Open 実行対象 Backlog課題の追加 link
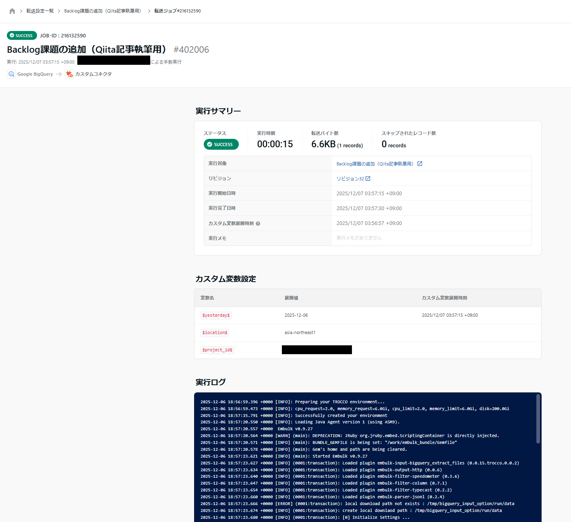The width and height of the screenshot is (571, 522). pos(375,164)
